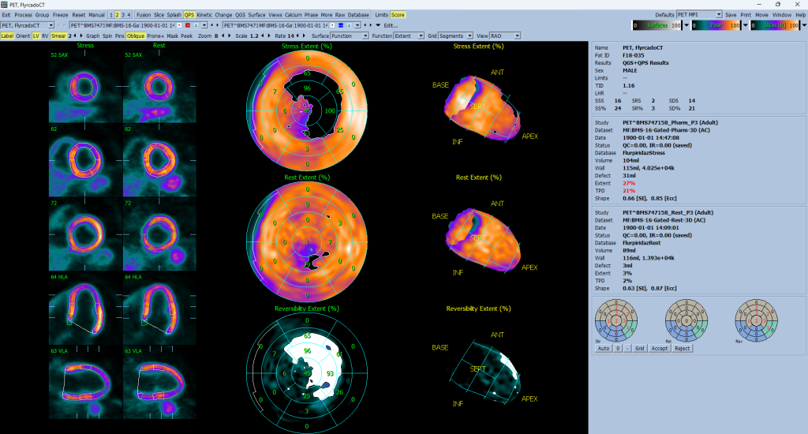Click the blue stripes icon in second dataset selector
This screenshot has width=808, height=434.
pyautogui.click(x=341, y=25)
